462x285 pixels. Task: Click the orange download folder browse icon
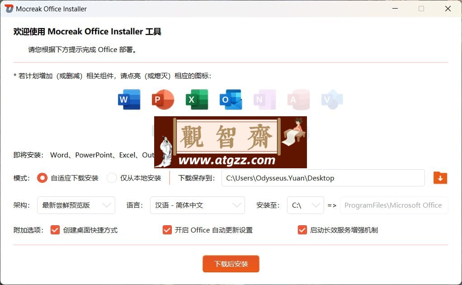point(440,178)
